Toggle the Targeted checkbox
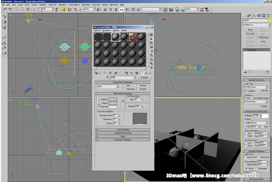The height and width of the screenshot is (182, 272). [x=245, y=91]
